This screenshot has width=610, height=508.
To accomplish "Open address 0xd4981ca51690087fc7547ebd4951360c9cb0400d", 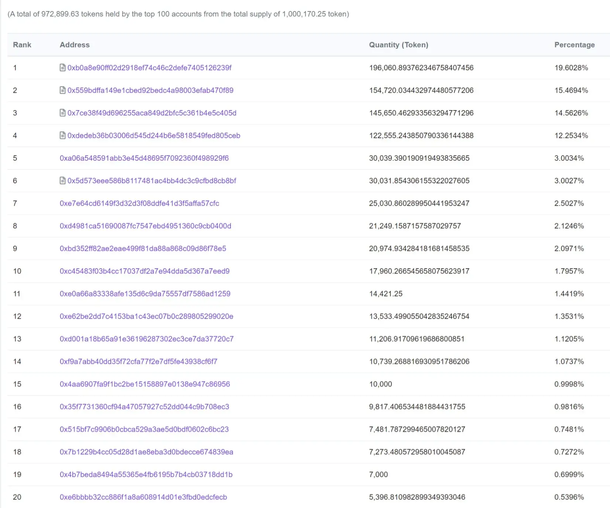I will pyautogui.click(x=145, y=226).
